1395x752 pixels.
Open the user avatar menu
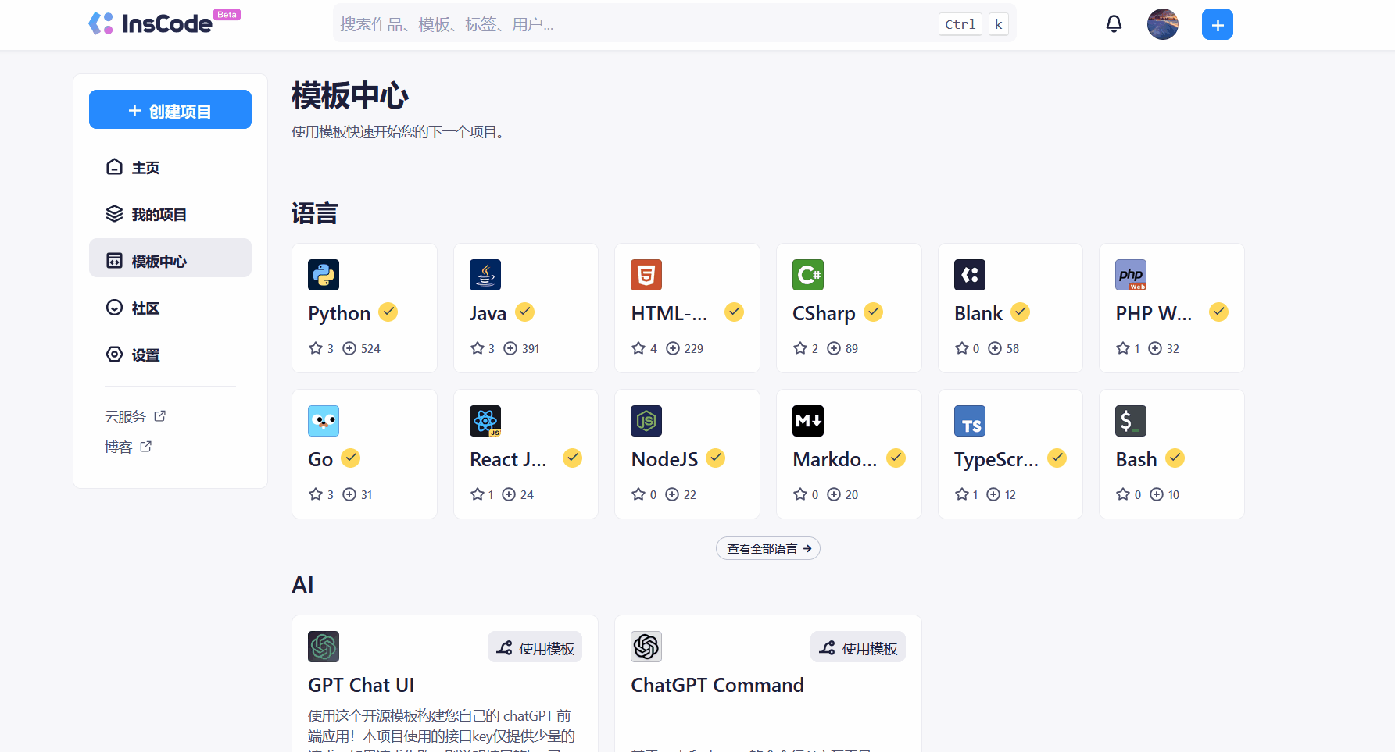(1162, 24)
